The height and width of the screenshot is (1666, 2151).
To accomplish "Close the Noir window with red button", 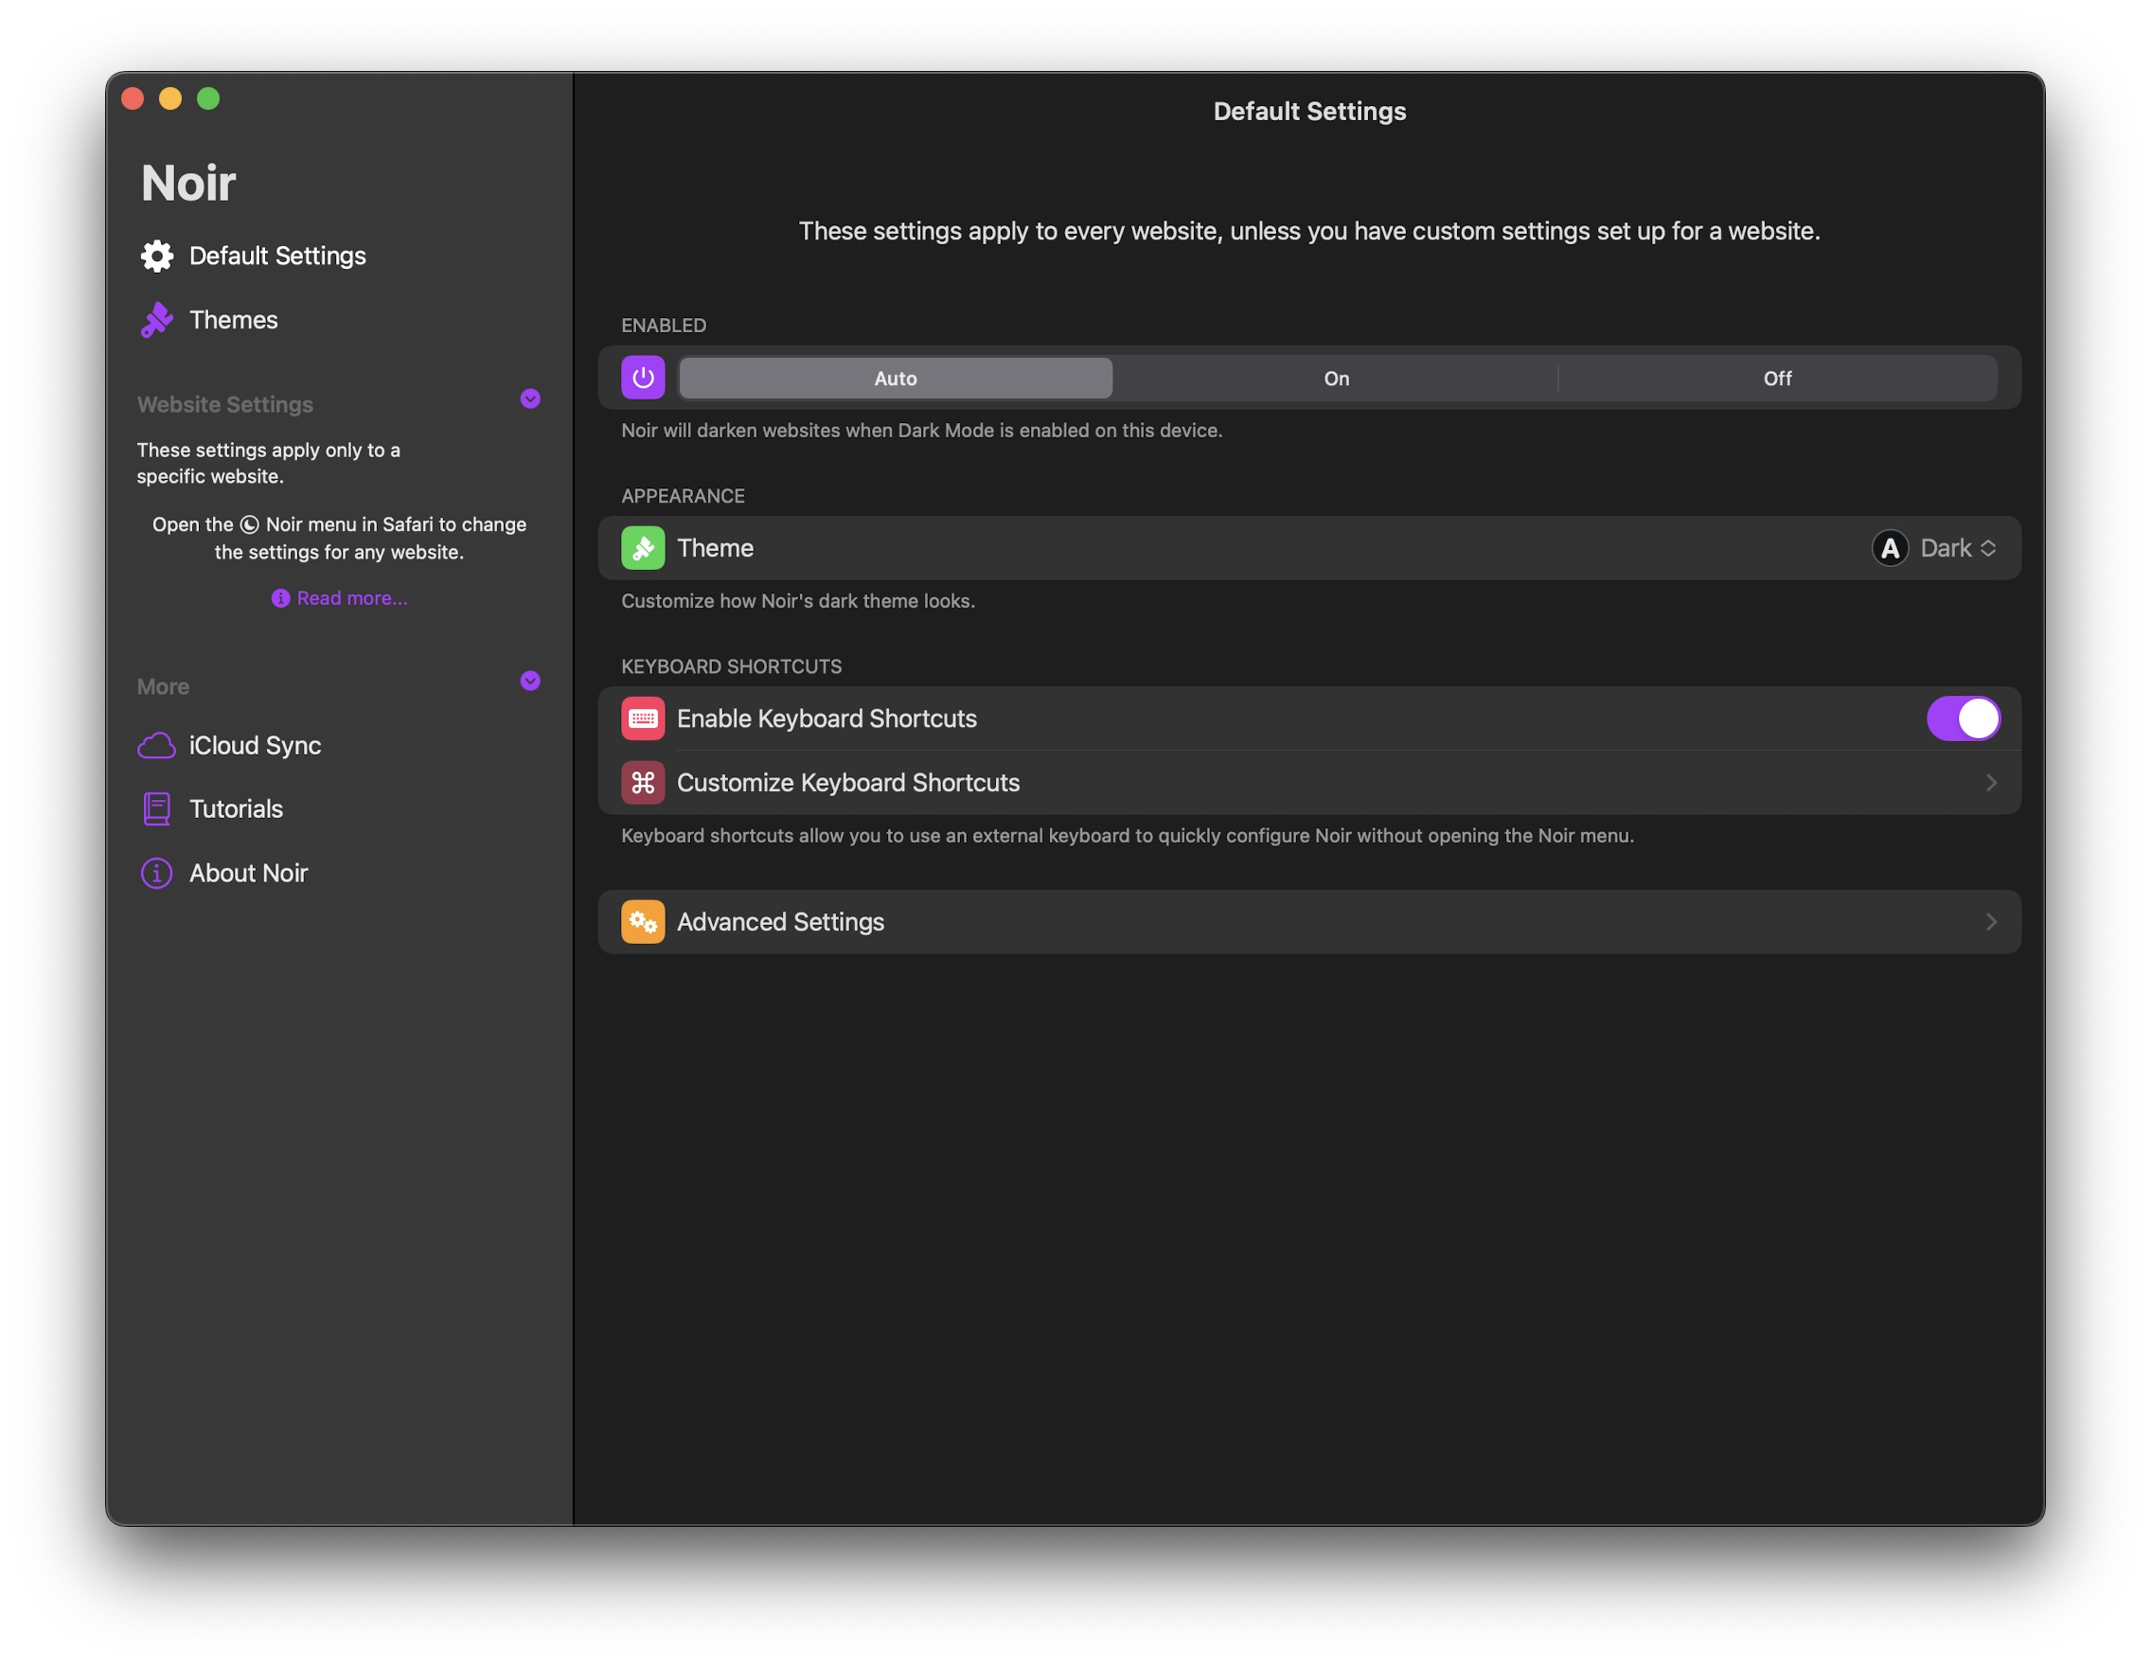I will (133, 98).
